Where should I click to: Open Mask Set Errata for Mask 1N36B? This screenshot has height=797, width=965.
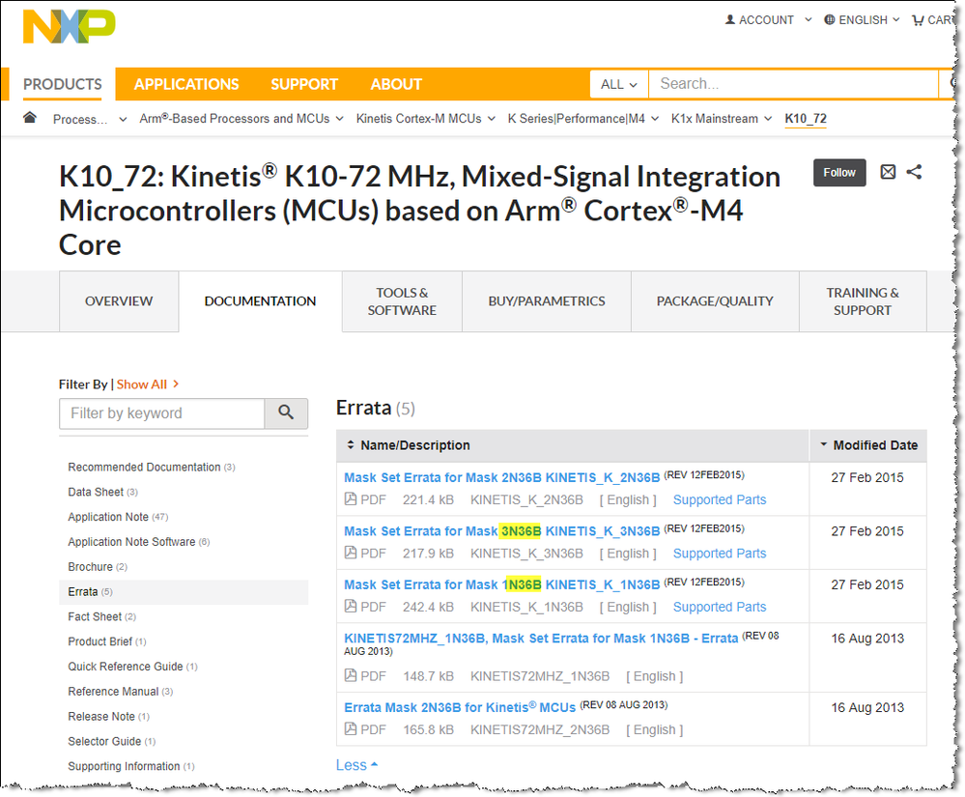click(x=501, y=584)
